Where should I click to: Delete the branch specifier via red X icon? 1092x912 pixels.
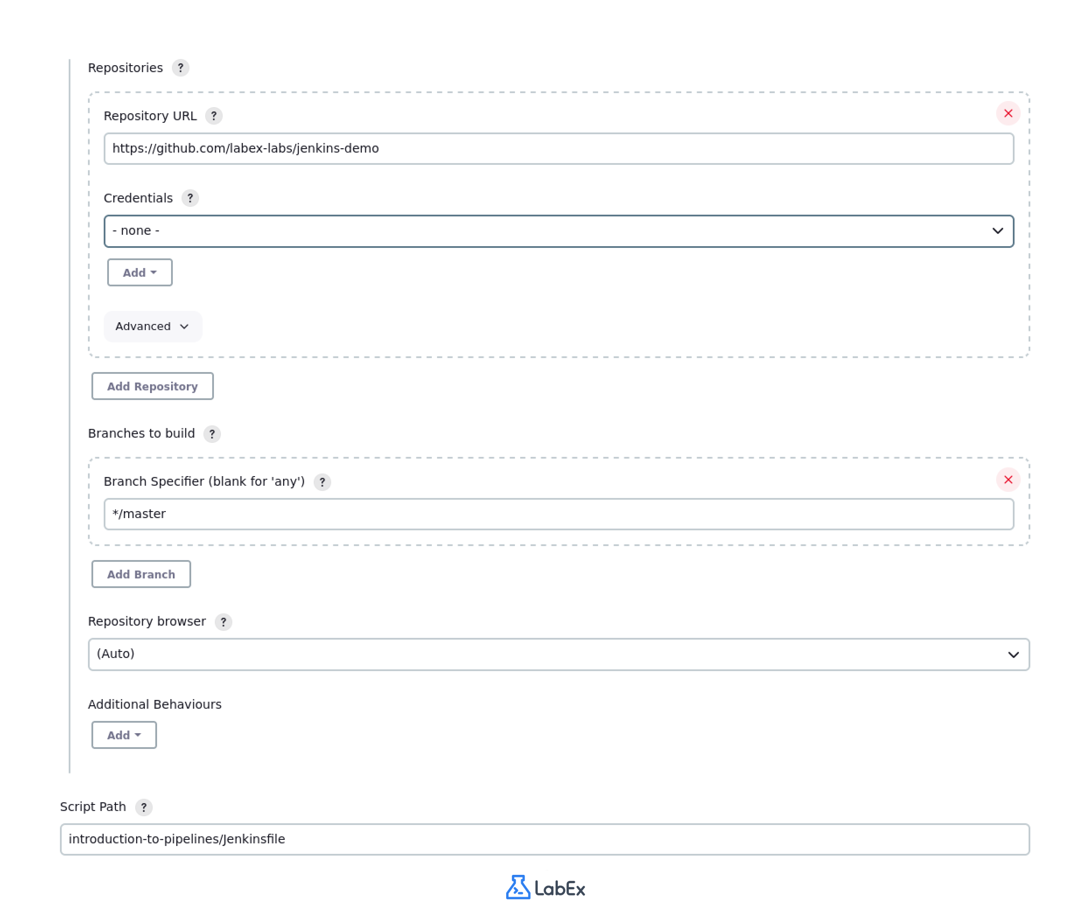[1008, 480]
